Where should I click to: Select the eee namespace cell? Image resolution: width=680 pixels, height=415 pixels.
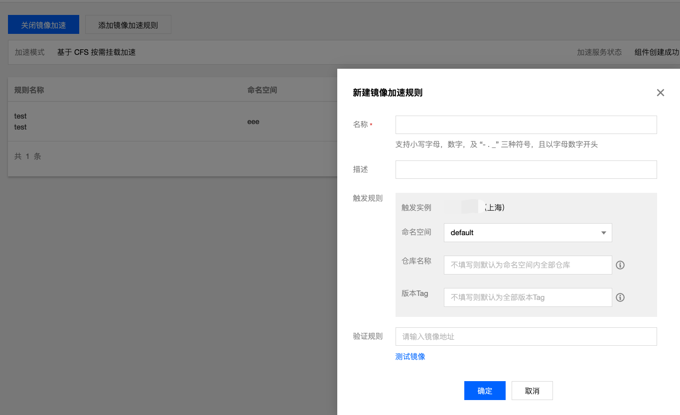pos(253,122)
